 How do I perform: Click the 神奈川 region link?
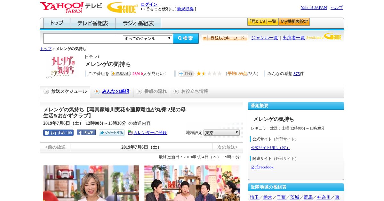pyautogui.click(x=324, y=197)
